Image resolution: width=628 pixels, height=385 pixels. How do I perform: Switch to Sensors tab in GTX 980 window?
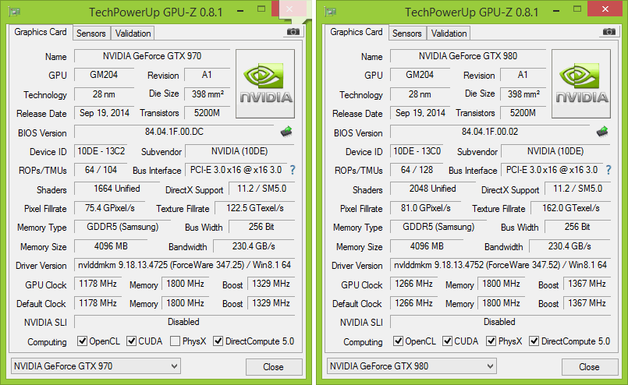coord(407,34)
